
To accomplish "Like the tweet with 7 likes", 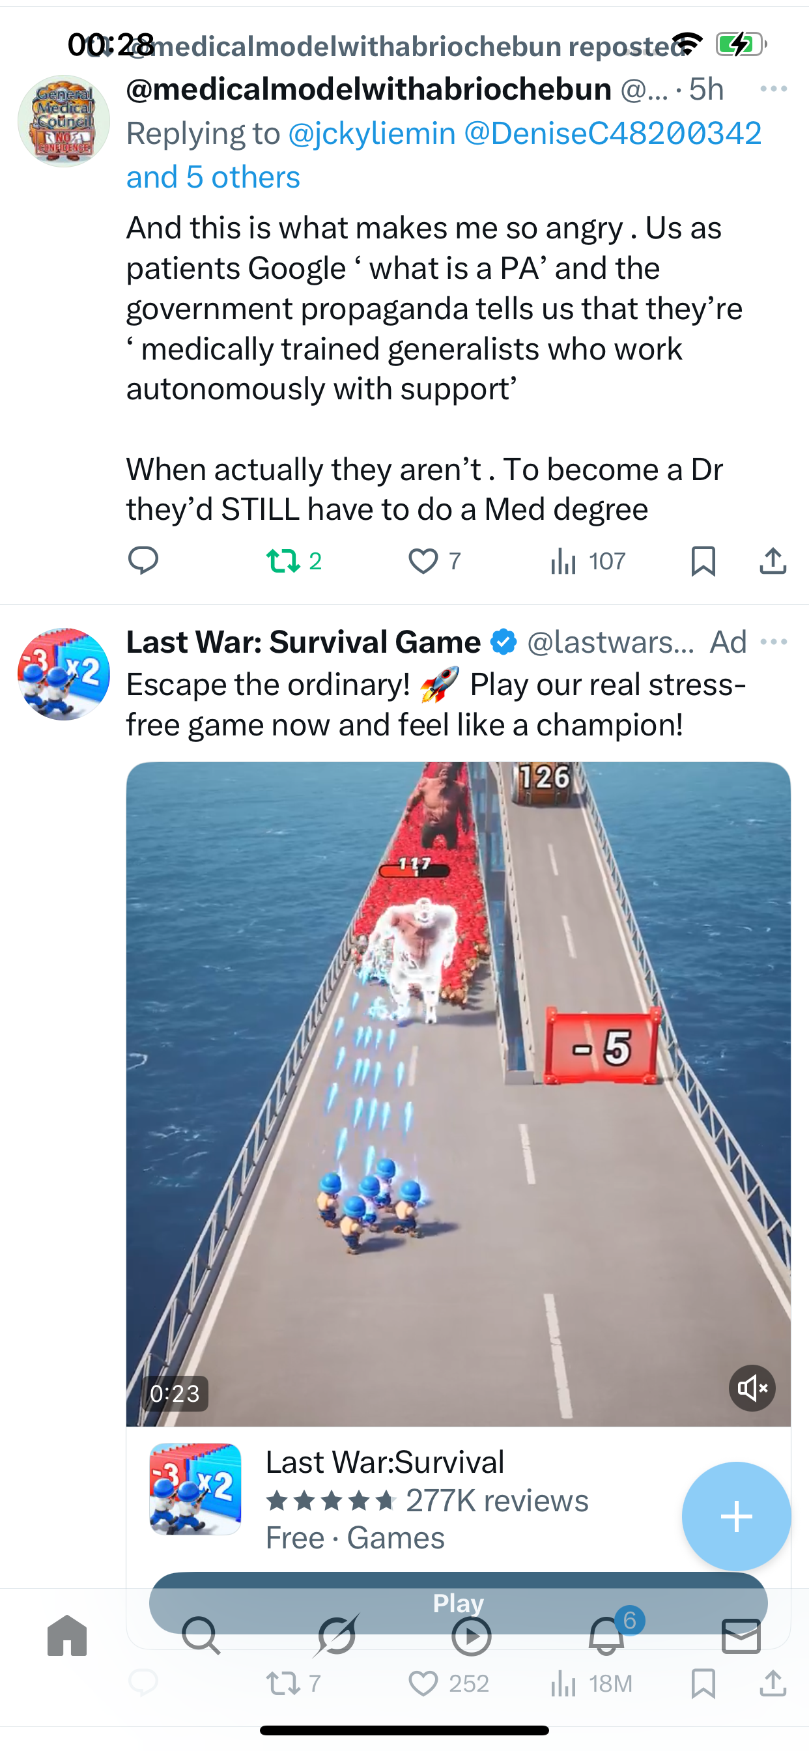I will click(x=434, y=561).
